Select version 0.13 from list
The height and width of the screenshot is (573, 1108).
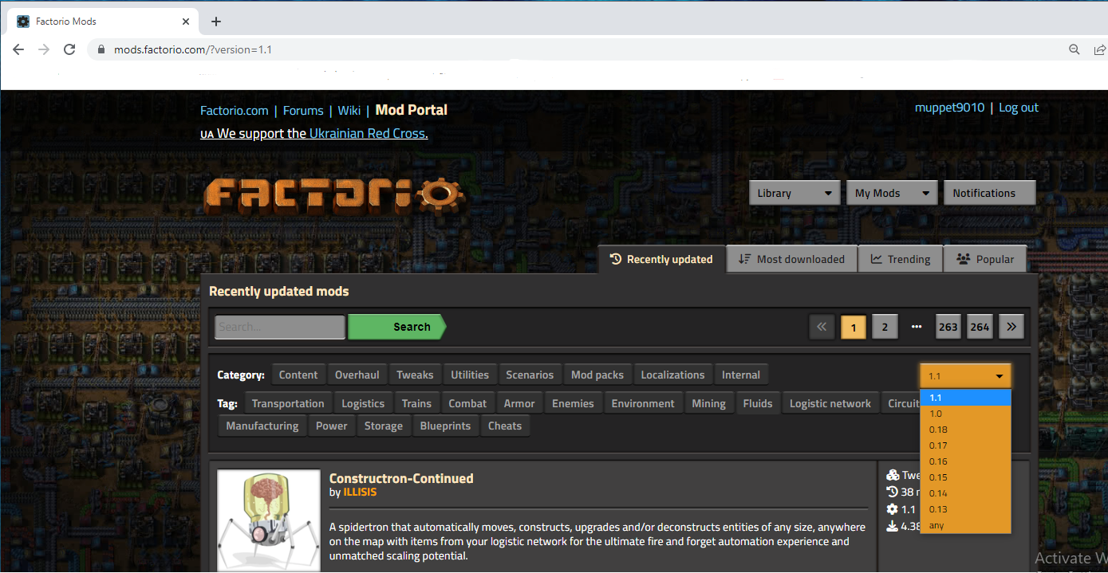pyautogui.click(x=965, y=509)
